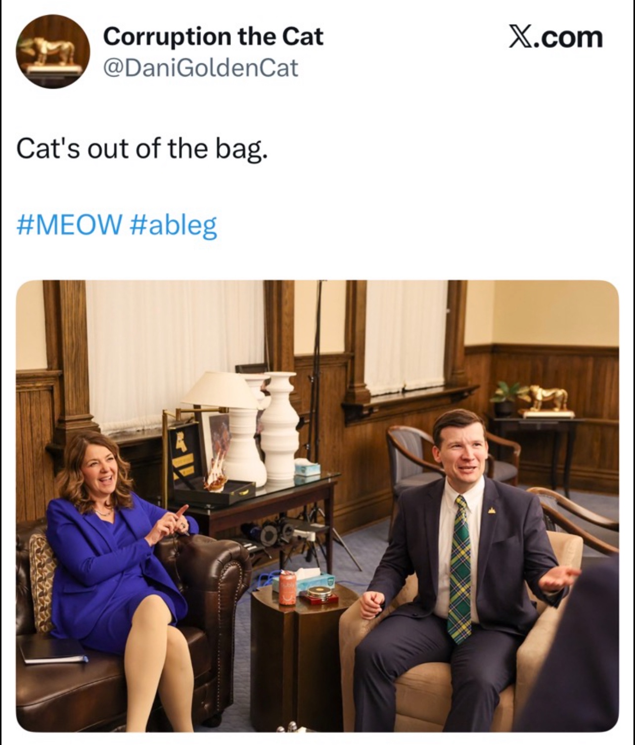Click the X.com logo text
The image size is (635, 745).
(556, 38)
